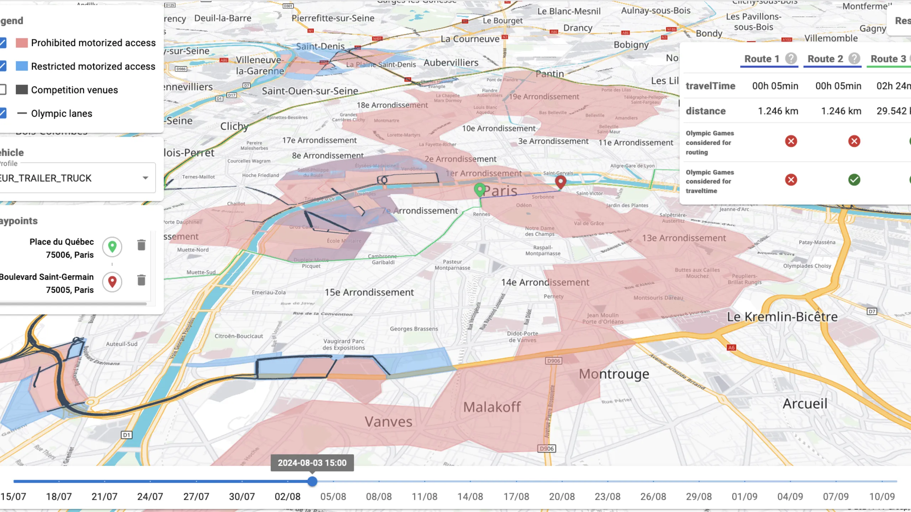Jump timeline to 14/08 mark

coord(470,481)
